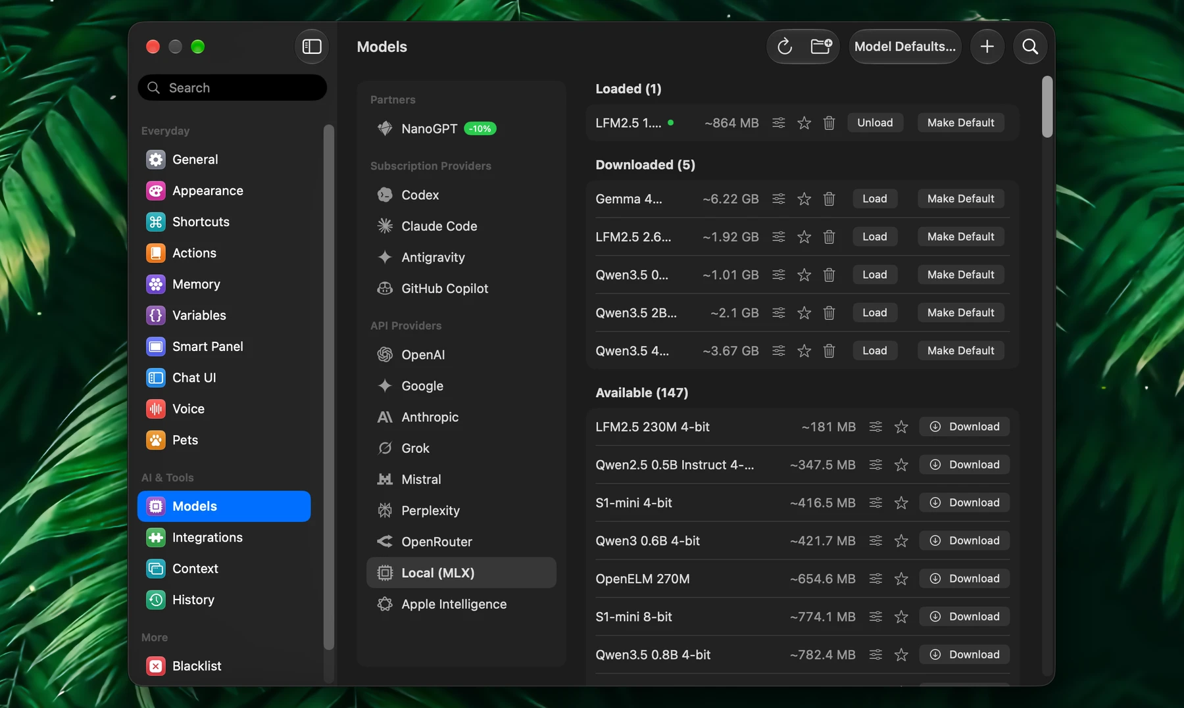The height and width of the screenshot is (708, 1184).
Task: Delete the loaded LFM2.5 1 model
Action: [829, 123]
